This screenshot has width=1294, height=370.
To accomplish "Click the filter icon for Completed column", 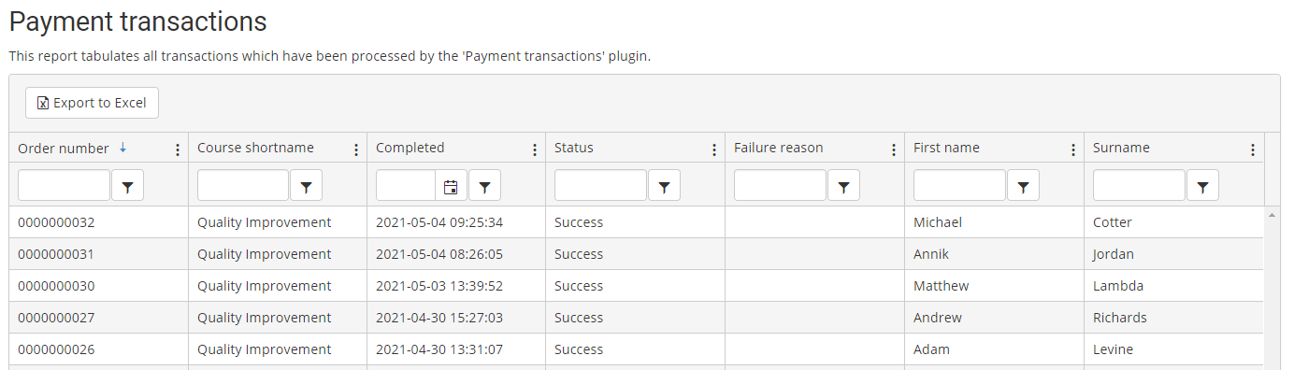I will tap(484, 186).
